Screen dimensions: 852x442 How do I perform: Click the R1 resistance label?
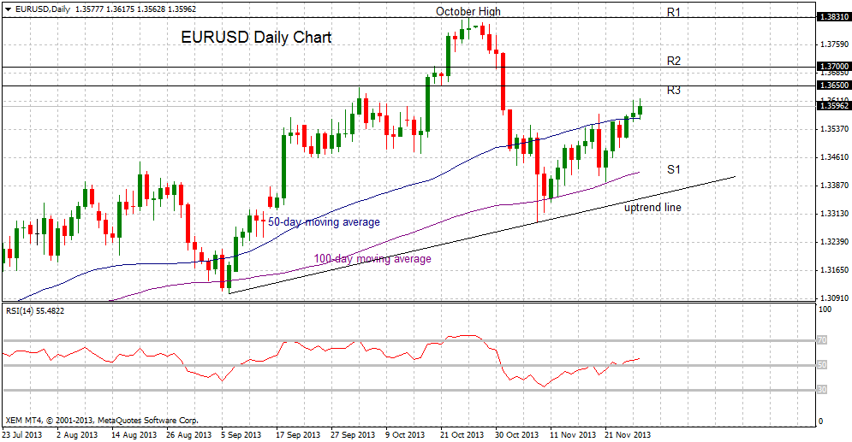pos(674,12)
